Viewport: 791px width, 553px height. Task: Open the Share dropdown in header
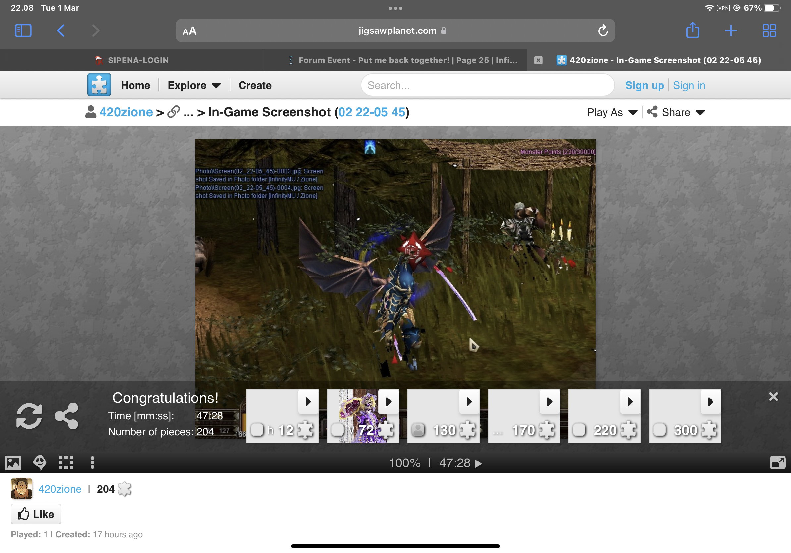point(676,112)
